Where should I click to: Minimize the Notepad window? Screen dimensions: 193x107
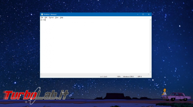point(137,14)
